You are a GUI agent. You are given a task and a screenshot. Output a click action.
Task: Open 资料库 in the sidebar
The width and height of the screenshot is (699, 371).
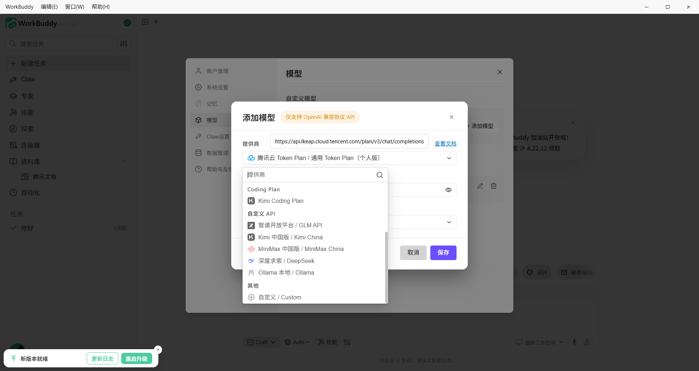tap(68, 161)
